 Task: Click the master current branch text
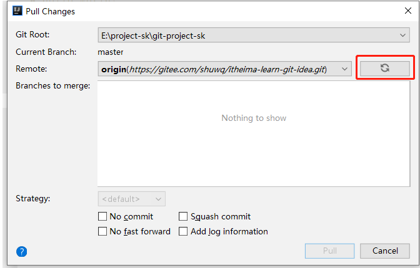[111, 52]
